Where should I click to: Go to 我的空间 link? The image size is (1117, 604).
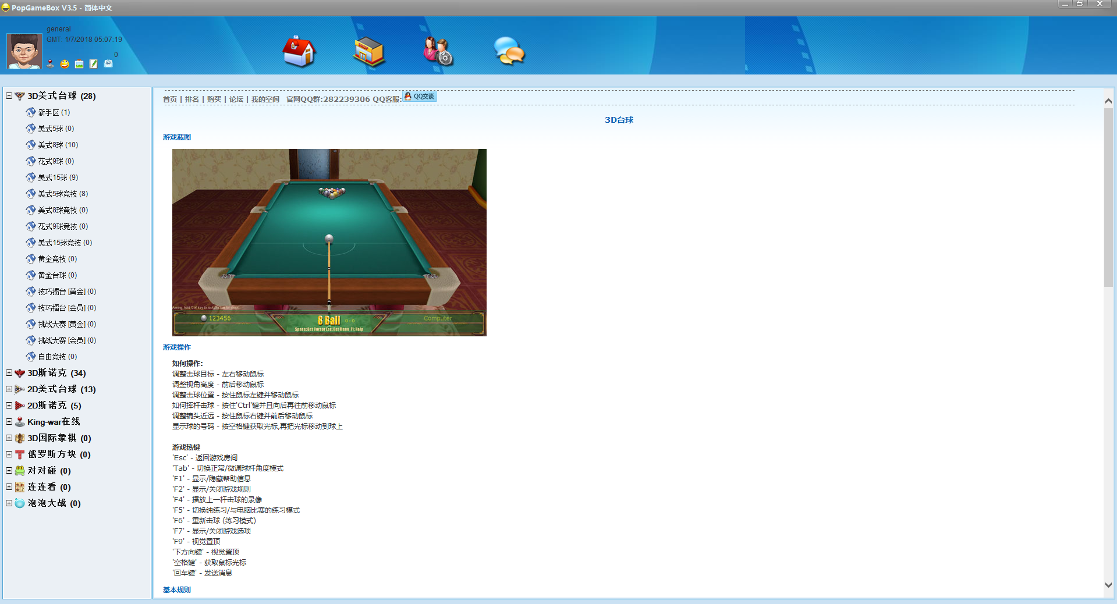[x=265, y=100]
